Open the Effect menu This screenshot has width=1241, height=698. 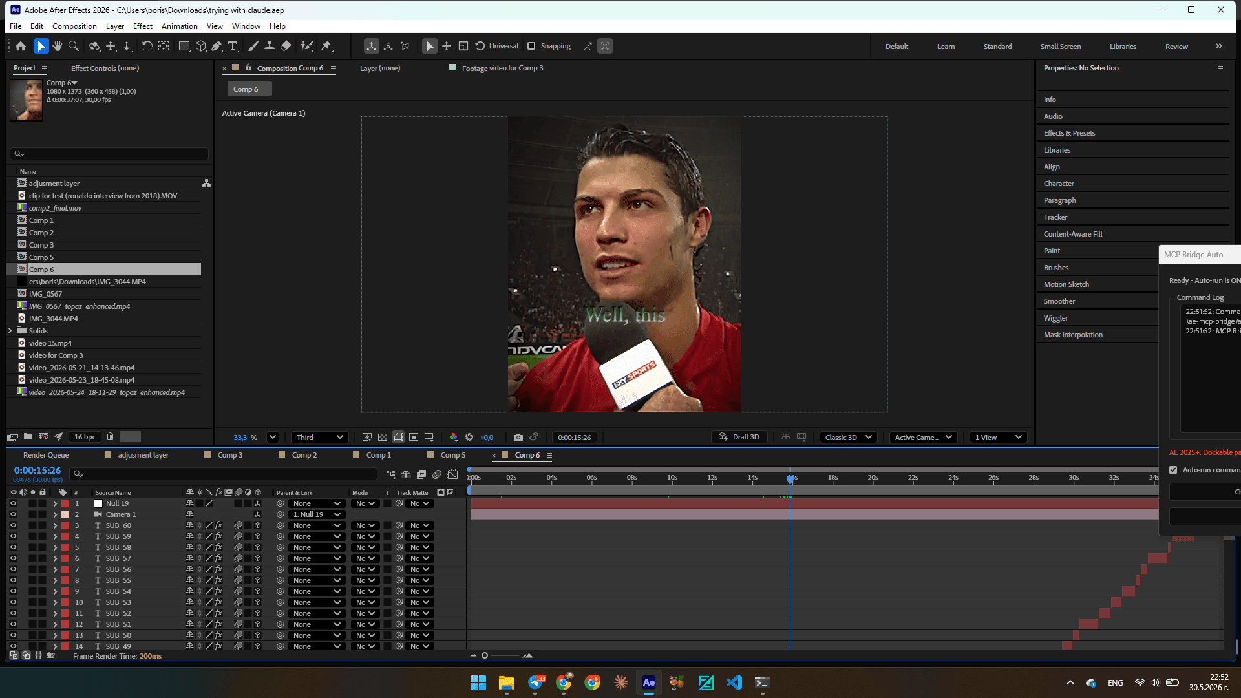(x=142, y=26)
